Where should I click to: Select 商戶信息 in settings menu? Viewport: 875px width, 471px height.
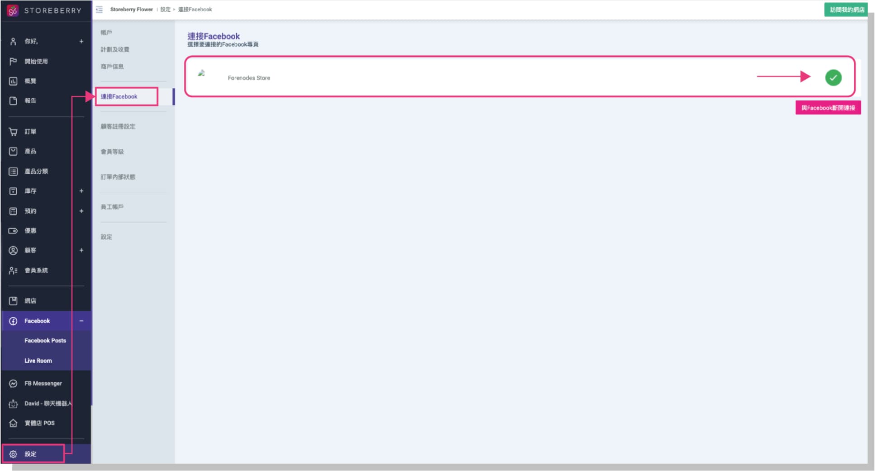(x=112, y=67)
